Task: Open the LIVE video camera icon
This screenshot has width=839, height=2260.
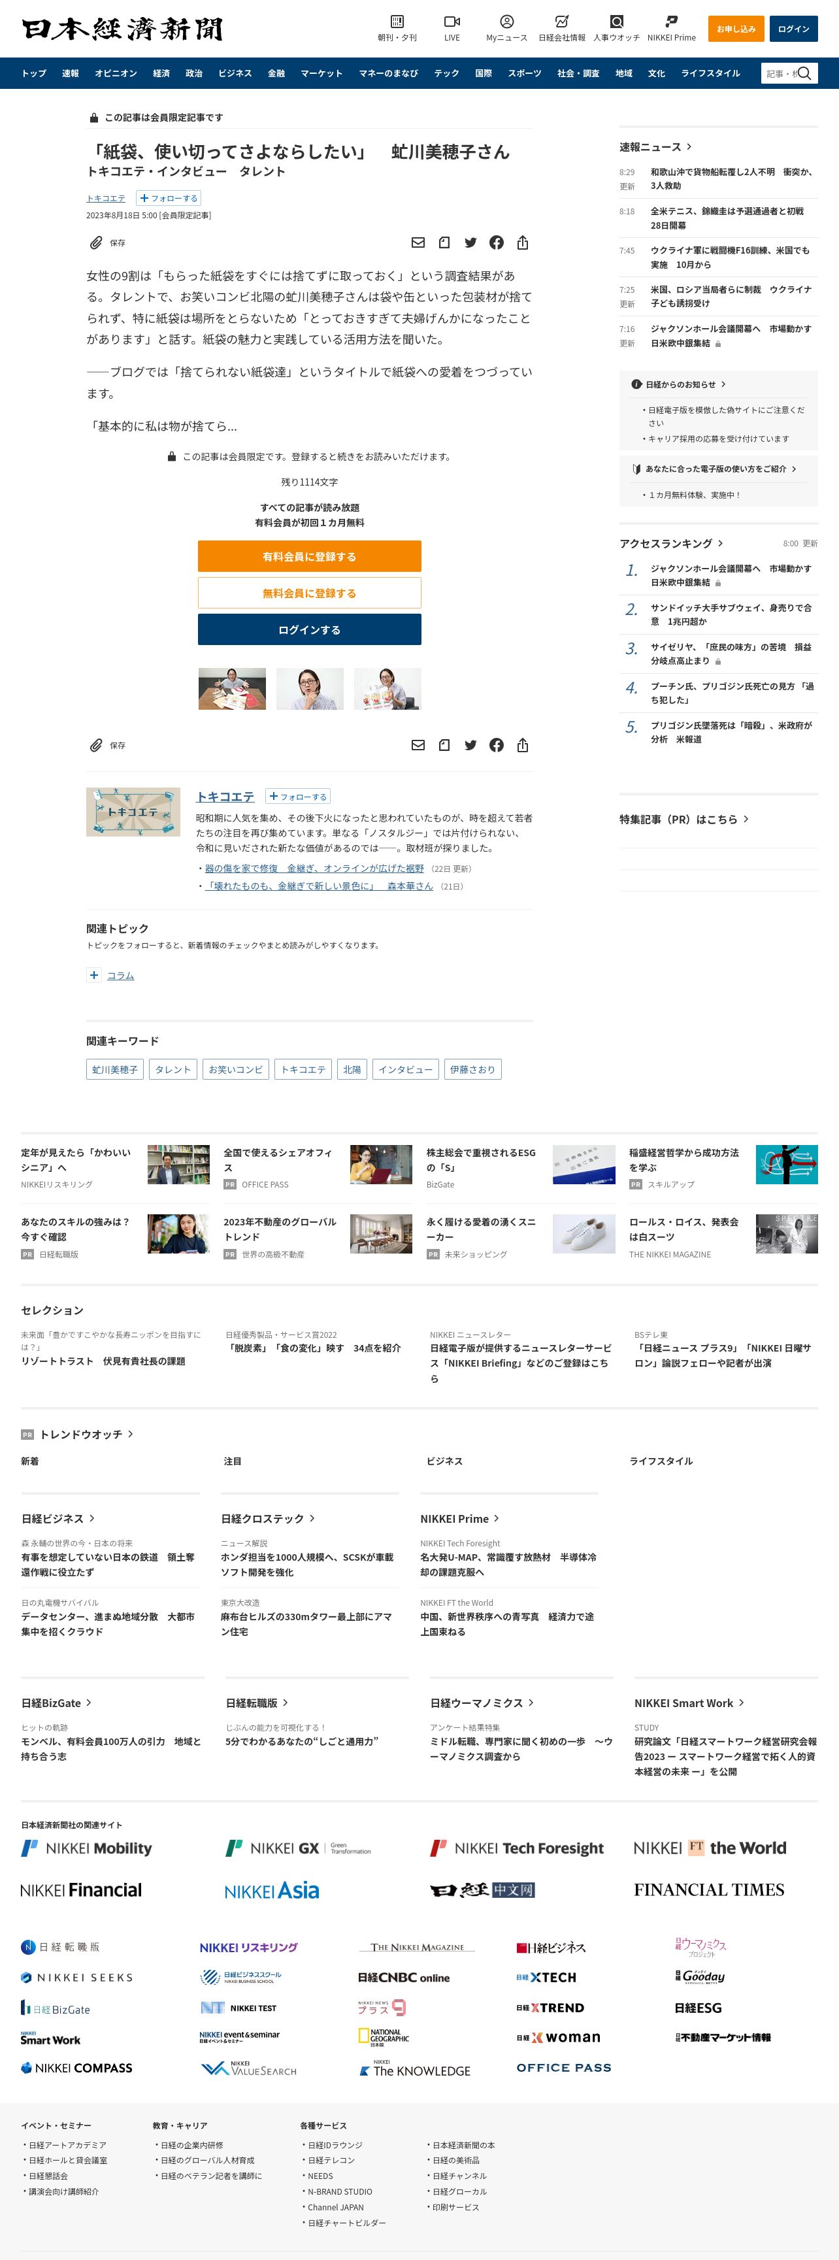Action: 452,21
